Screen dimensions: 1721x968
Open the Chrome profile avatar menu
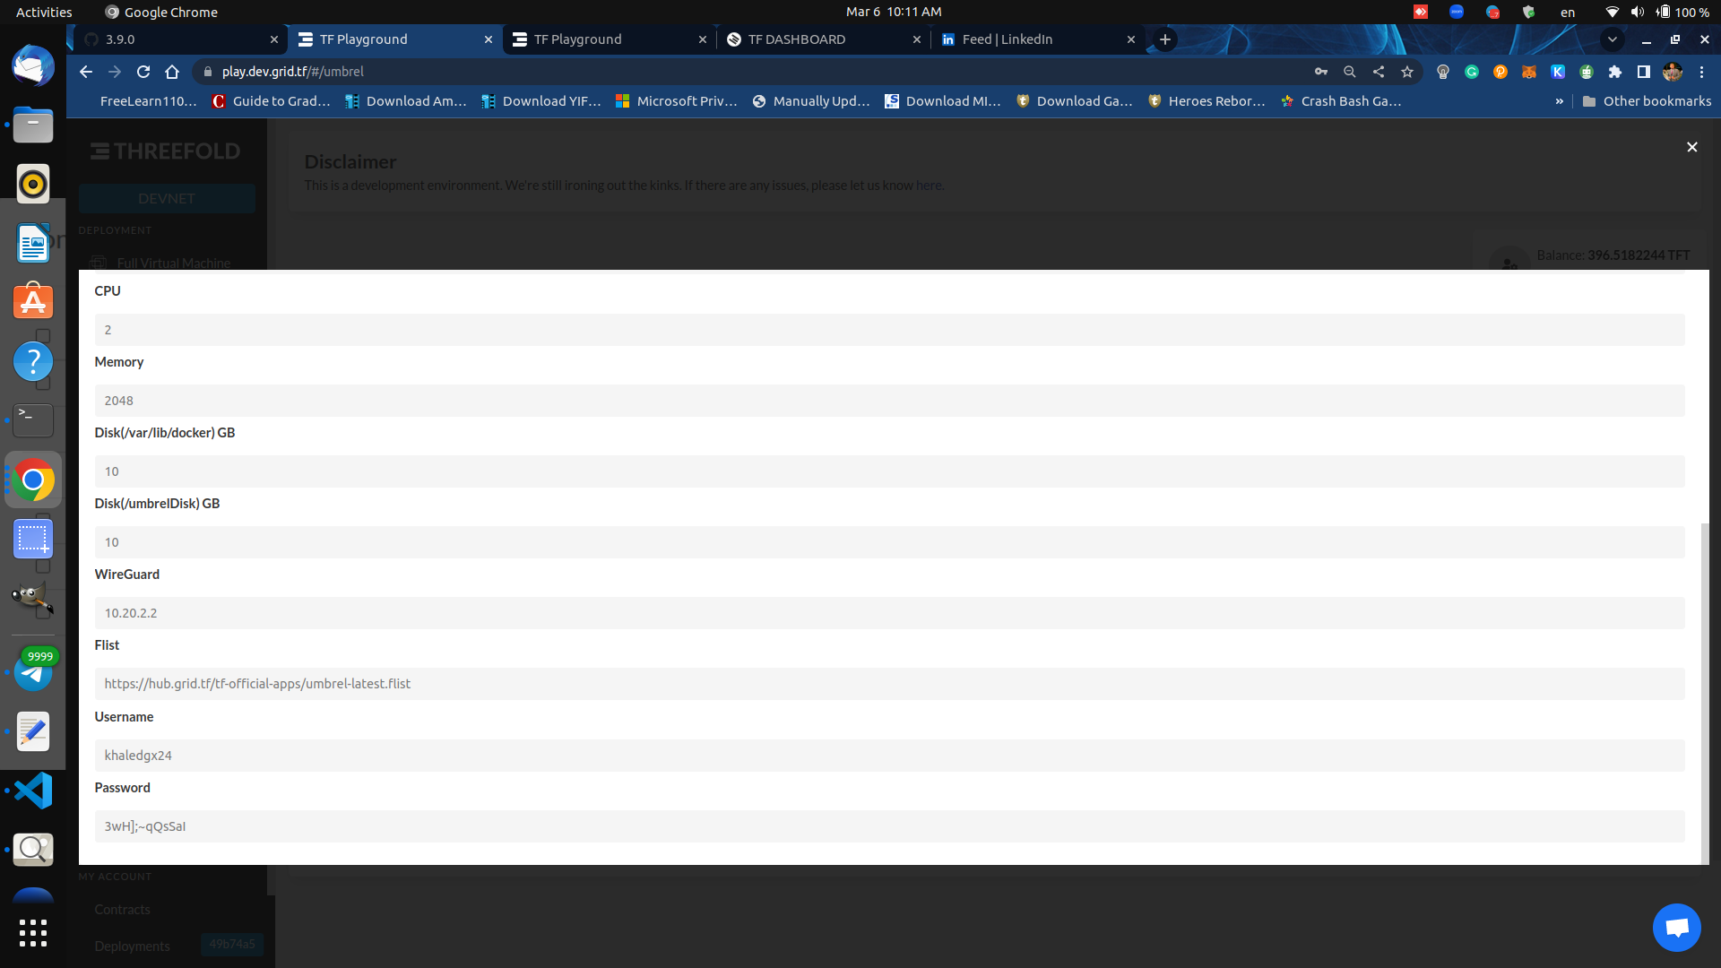click(1672, 72)
